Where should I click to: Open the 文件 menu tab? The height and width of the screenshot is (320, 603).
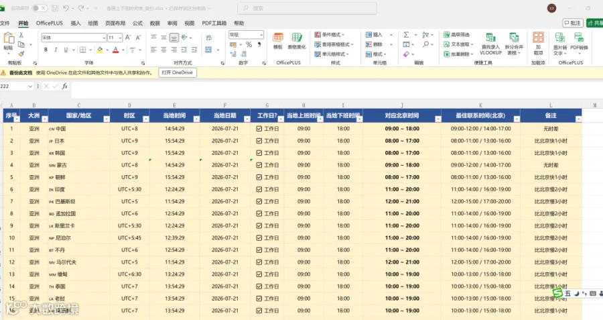tap(5, 23)
